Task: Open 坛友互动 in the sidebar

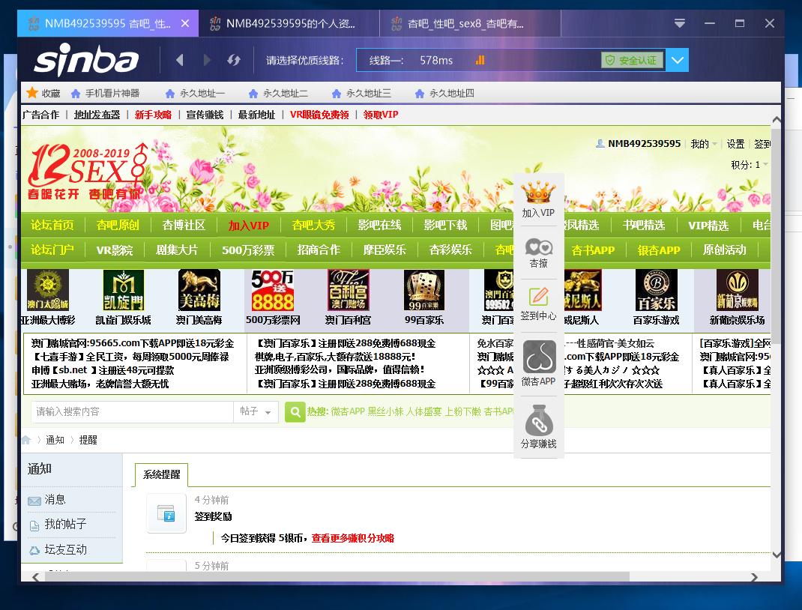Action: 65,549
